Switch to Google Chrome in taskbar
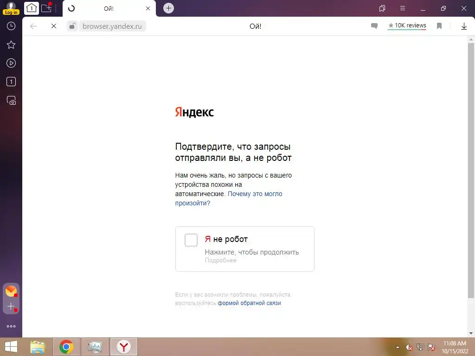Viewport: 475px width, 356px height. click(66, 347)
